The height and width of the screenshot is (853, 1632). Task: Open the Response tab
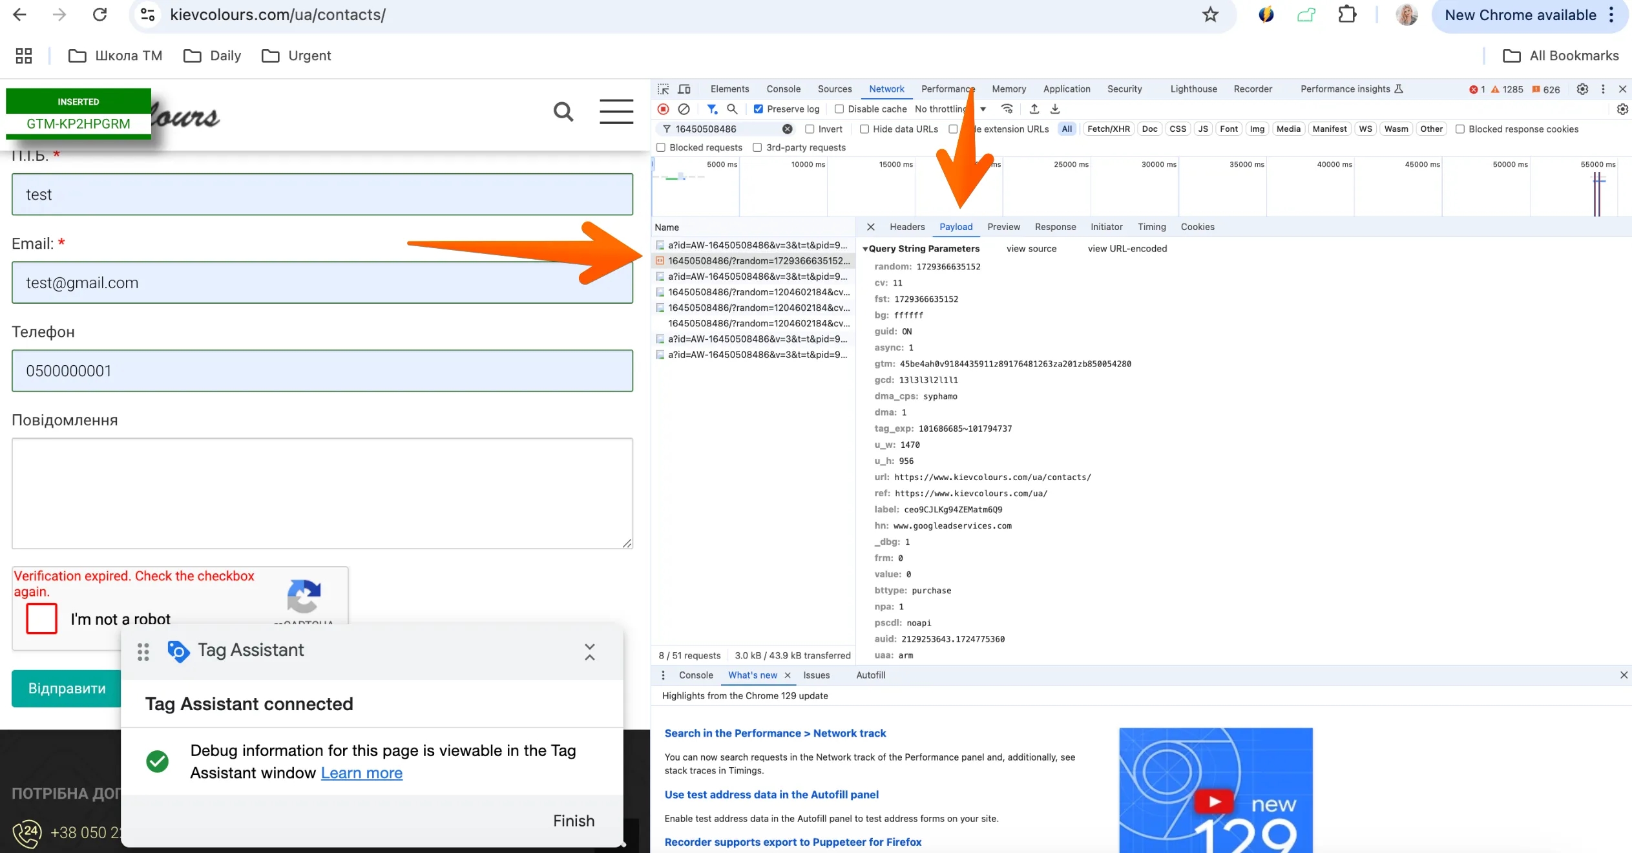1055,227
